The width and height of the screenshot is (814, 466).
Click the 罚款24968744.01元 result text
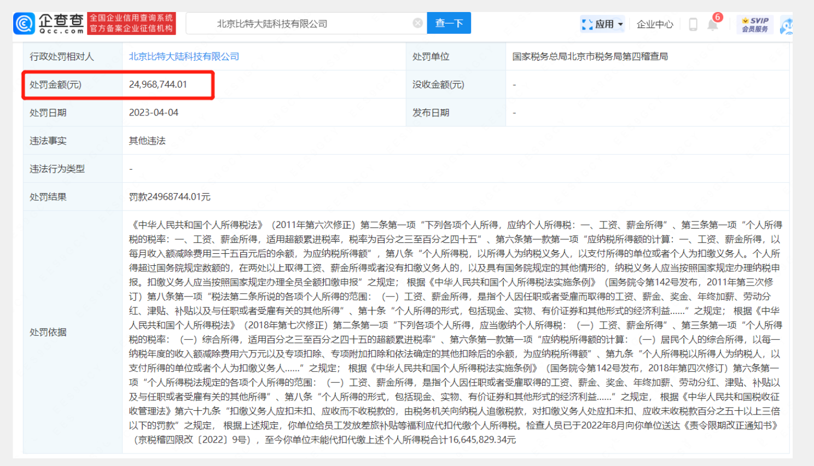pyautogui.click(x=170, y=197)
